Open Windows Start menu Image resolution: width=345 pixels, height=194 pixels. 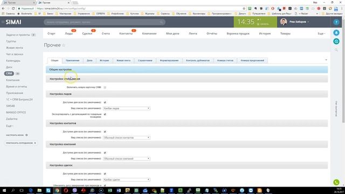click(x=4, y=190)
